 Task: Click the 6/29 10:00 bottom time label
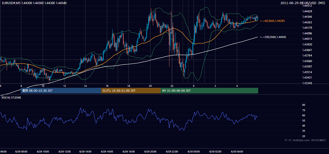coord(43,152)
